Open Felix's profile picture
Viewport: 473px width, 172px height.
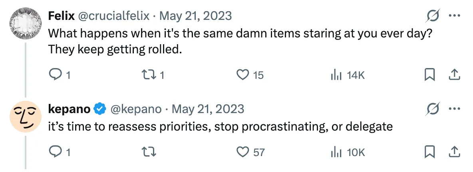point(25,24)
